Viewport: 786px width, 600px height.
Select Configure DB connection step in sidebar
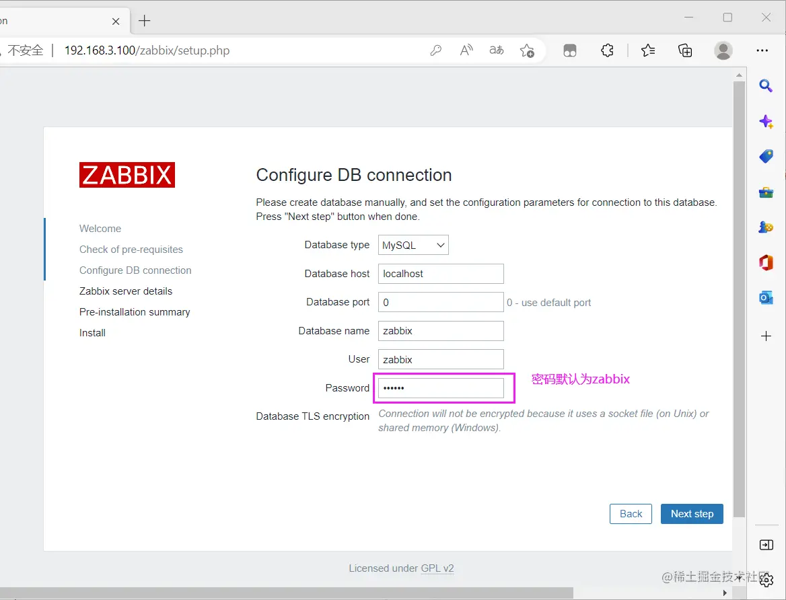pos(135,270)
